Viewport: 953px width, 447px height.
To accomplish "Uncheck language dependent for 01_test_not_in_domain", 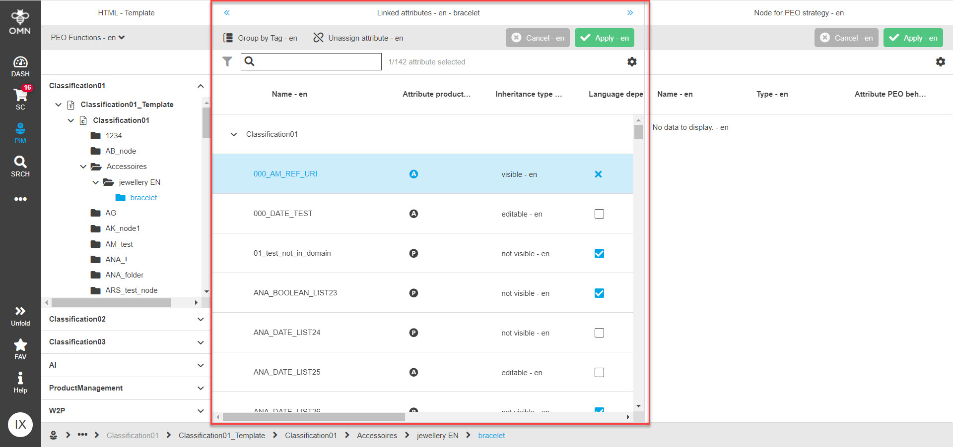I will tap(599, 253).
